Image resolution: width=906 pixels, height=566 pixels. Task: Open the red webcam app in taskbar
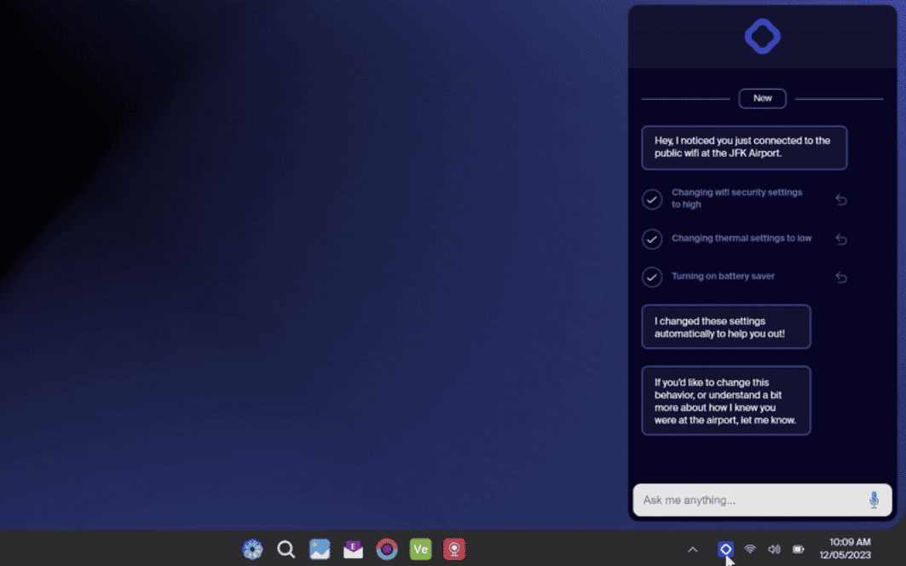(x=454, y=549)
